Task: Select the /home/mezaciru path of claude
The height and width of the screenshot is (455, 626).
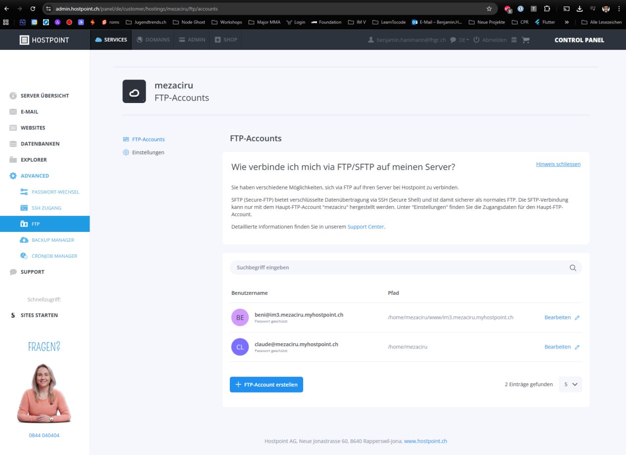Action: tap(407, 347)
